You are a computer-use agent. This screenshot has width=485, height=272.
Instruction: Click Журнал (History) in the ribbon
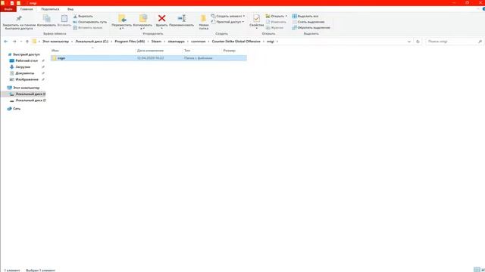tap(274, 28)
